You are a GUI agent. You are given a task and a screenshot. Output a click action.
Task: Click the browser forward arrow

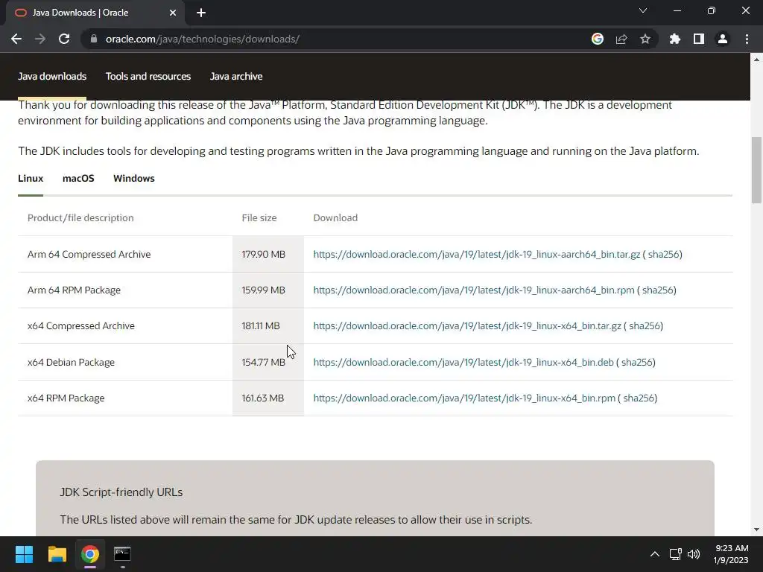point(40,39)
